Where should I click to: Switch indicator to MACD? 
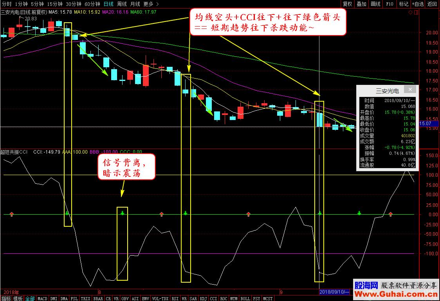point(42,299)
